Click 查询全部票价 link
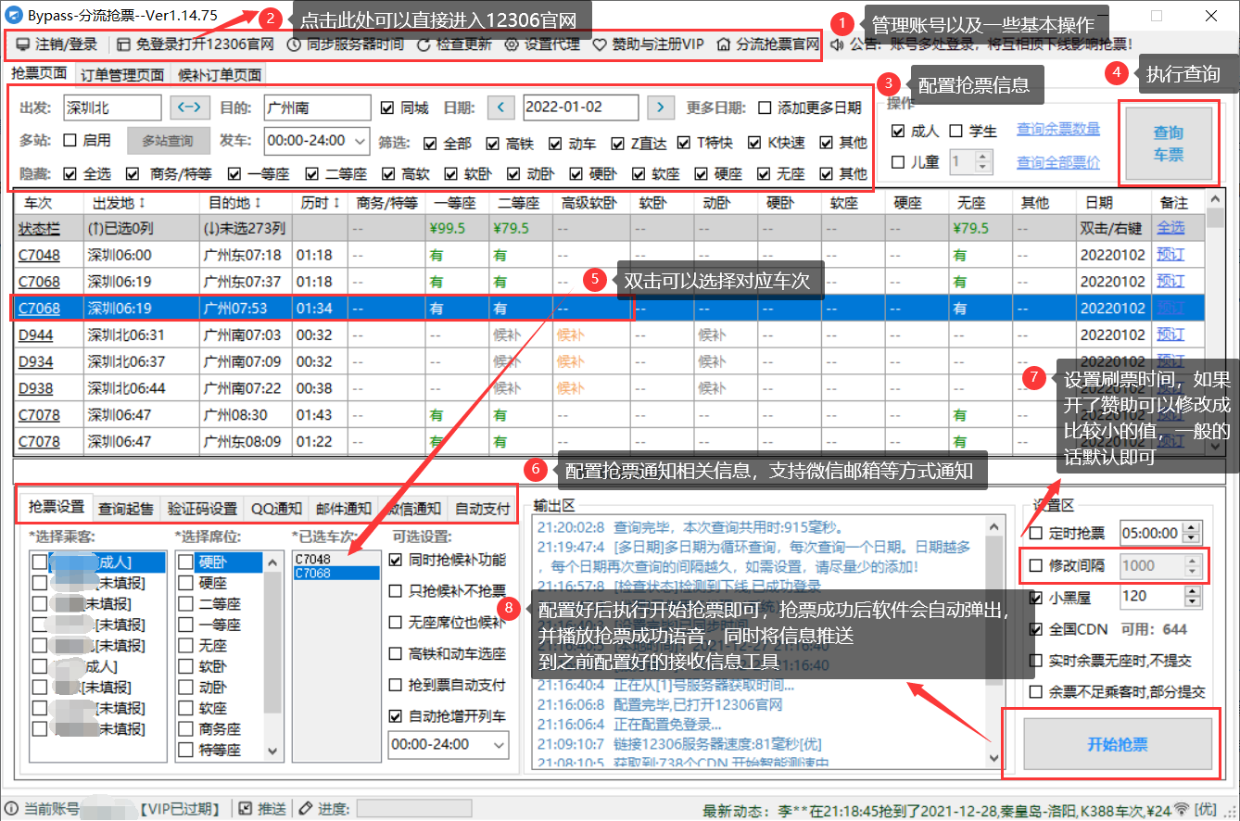 (x=1058, y=162)
